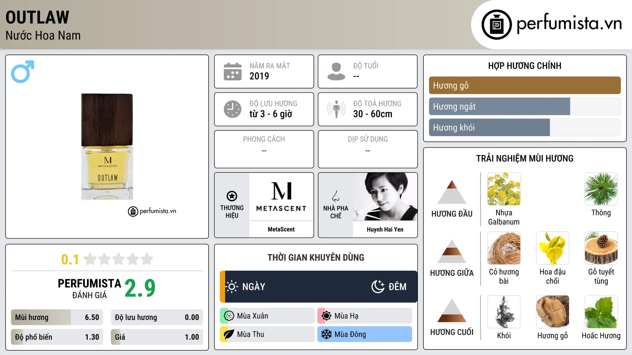Open the MetaScent brand logo image

pos(281,197)
